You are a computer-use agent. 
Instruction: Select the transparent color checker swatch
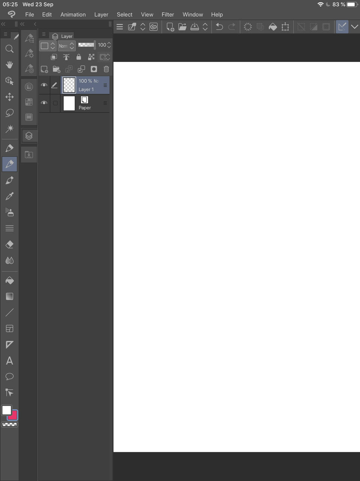tap(10, 425)
